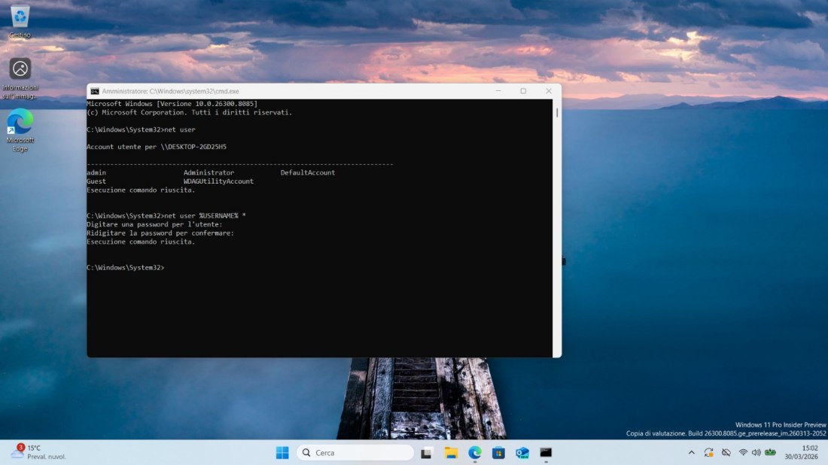
Task: Open File Explorer from the taskbar
Action: 449,452
